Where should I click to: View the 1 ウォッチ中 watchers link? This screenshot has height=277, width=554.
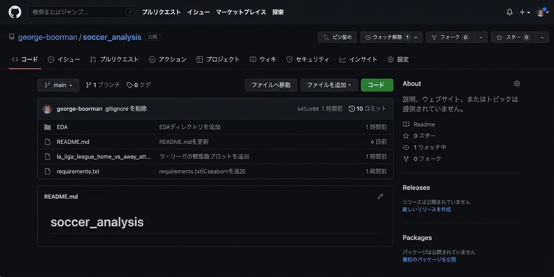tap(425, 147)
